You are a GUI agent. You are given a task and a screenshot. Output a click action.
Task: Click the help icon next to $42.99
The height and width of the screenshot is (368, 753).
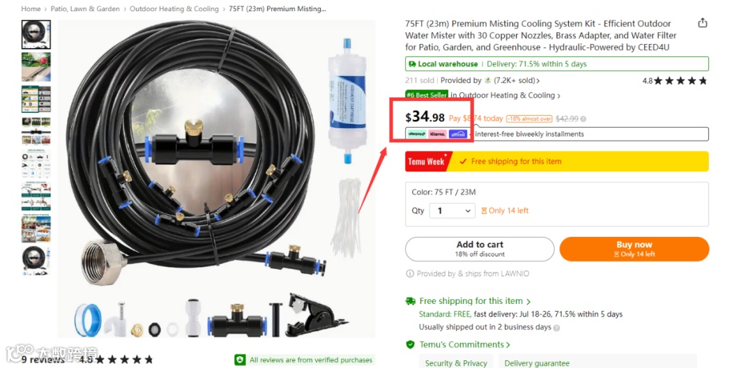tap(583, 118)
